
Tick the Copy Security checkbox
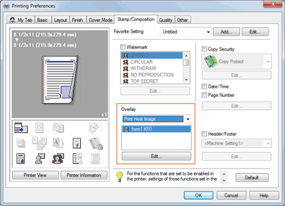(x=204, y=49)
